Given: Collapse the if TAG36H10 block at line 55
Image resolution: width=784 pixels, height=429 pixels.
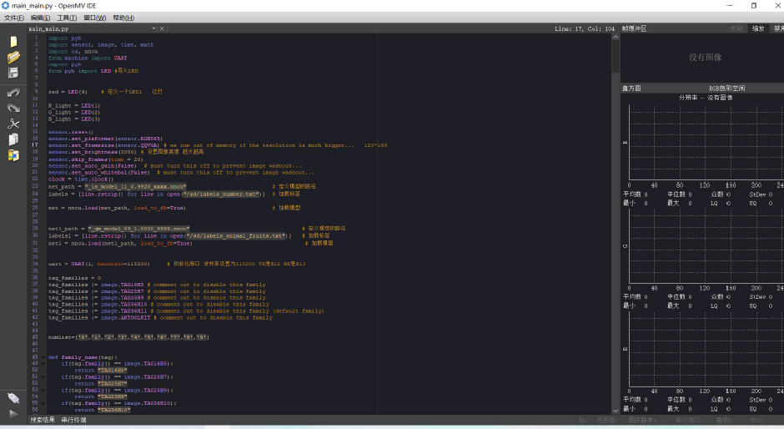Looking at the screenshot, I should coord(43,403).
